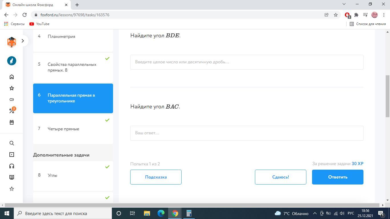The height and width of the screenshot is (219, 390).
Task: Bookmark this page with the star icon
Action: [x=336, y=15]
